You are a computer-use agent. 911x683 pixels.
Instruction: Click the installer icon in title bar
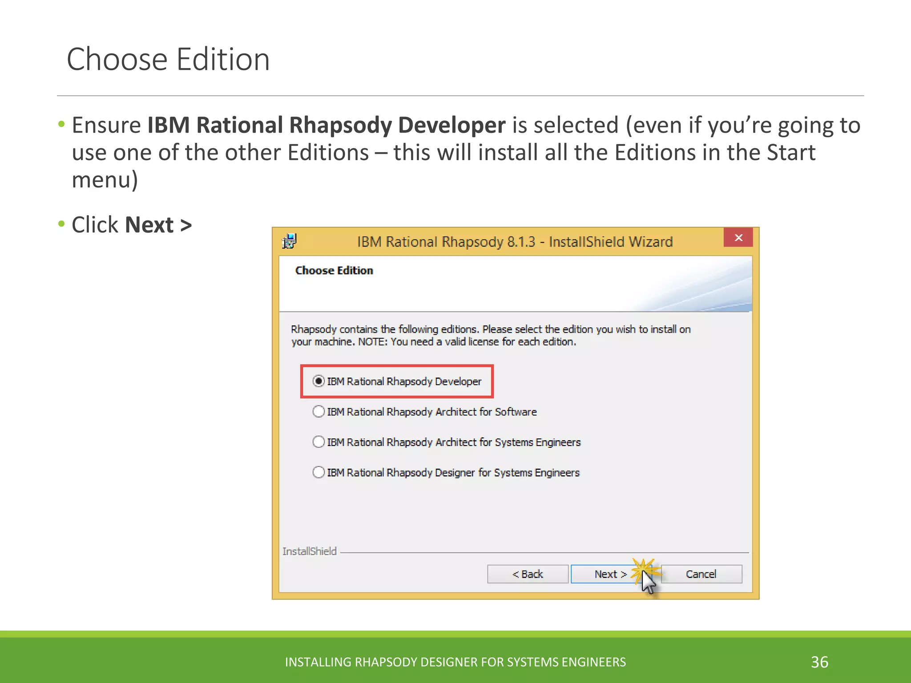pos(289,241)
